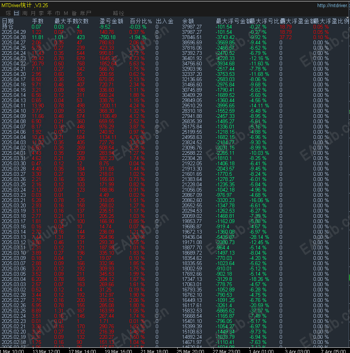Click the 最大浮盈比例 column header
350x353 pixels.
point(331,21)
